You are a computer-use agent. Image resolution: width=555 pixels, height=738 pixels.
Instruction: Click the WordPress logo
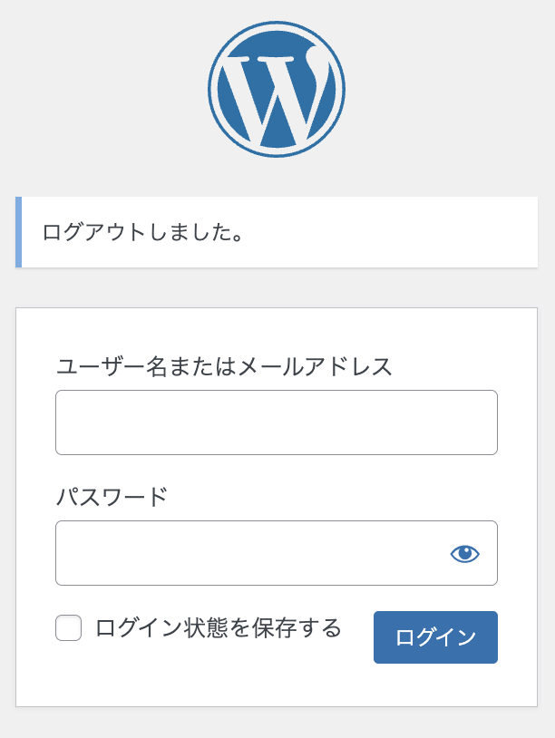277,90
